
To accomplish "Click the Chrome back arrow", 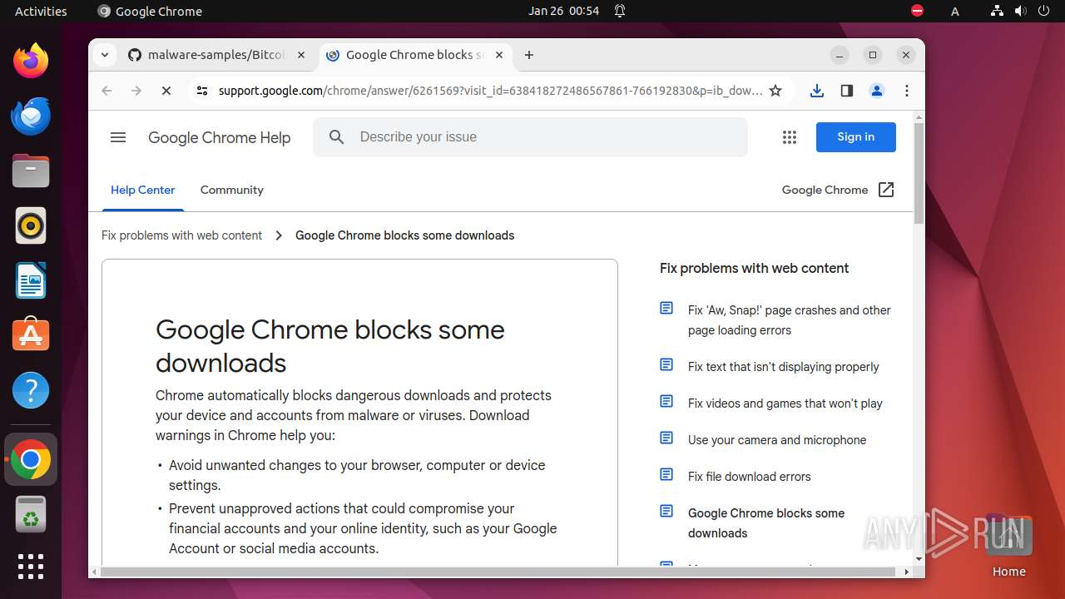I will click(x=106, y=91).
